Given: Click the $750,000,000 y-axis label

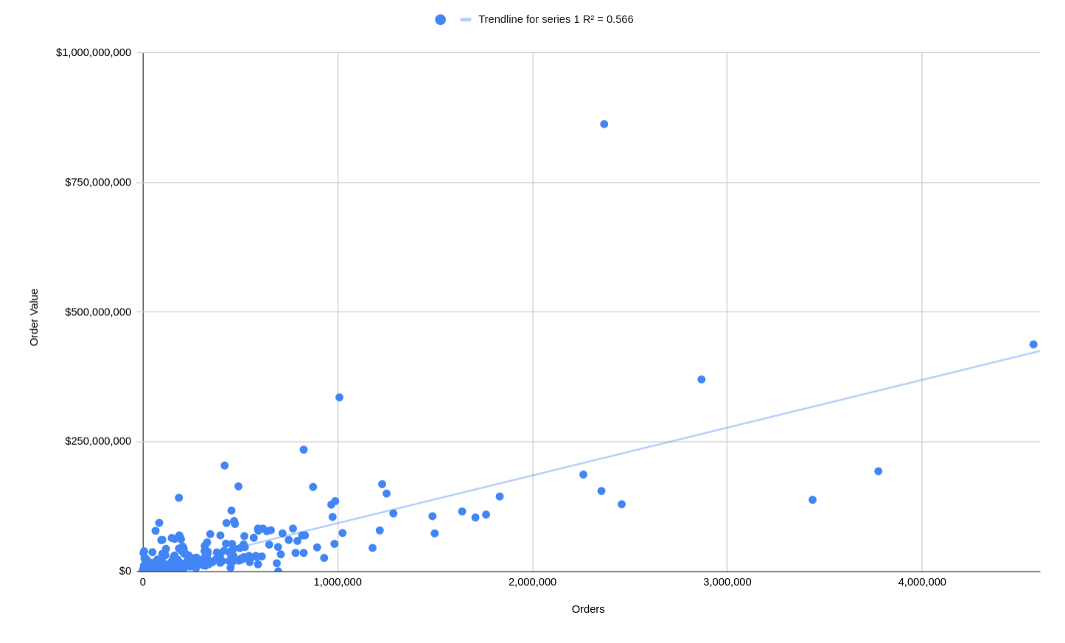Looking at the screenshot, I should pos(98,182).
